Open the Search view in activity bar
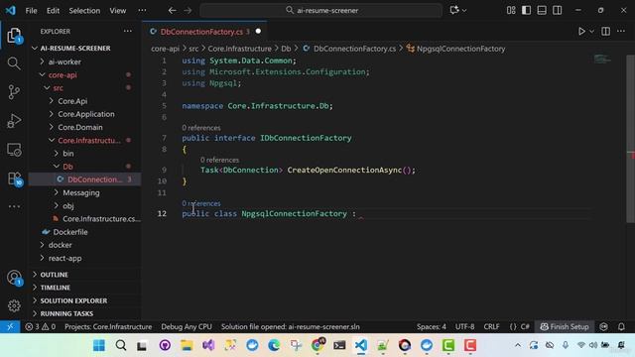 pos(14,63)
